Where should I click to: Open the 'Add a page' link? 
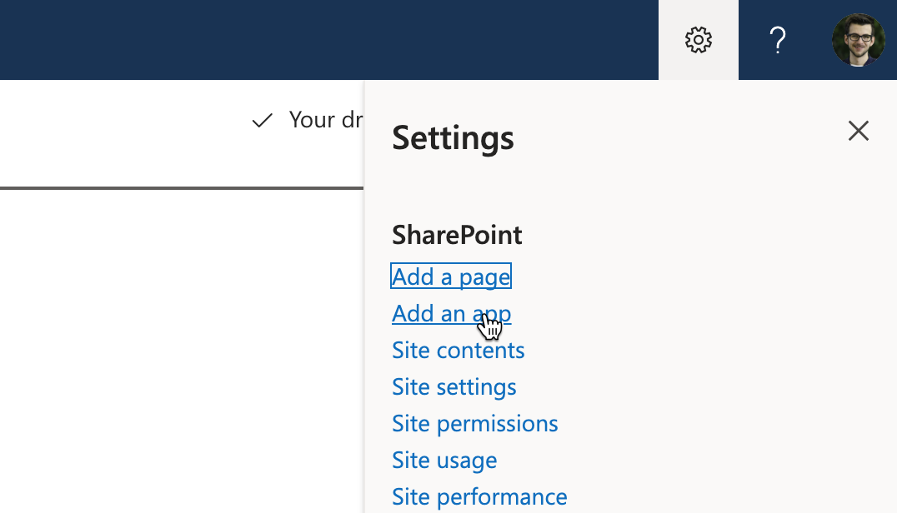pos(450,276)
